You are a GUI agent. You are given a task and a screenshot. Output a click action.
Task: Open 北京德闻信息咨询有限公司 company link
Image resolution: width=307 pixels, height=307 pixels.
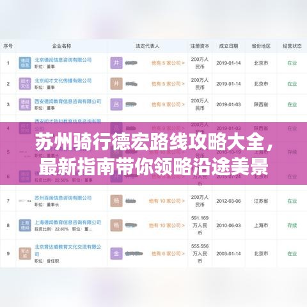point(63,60)
